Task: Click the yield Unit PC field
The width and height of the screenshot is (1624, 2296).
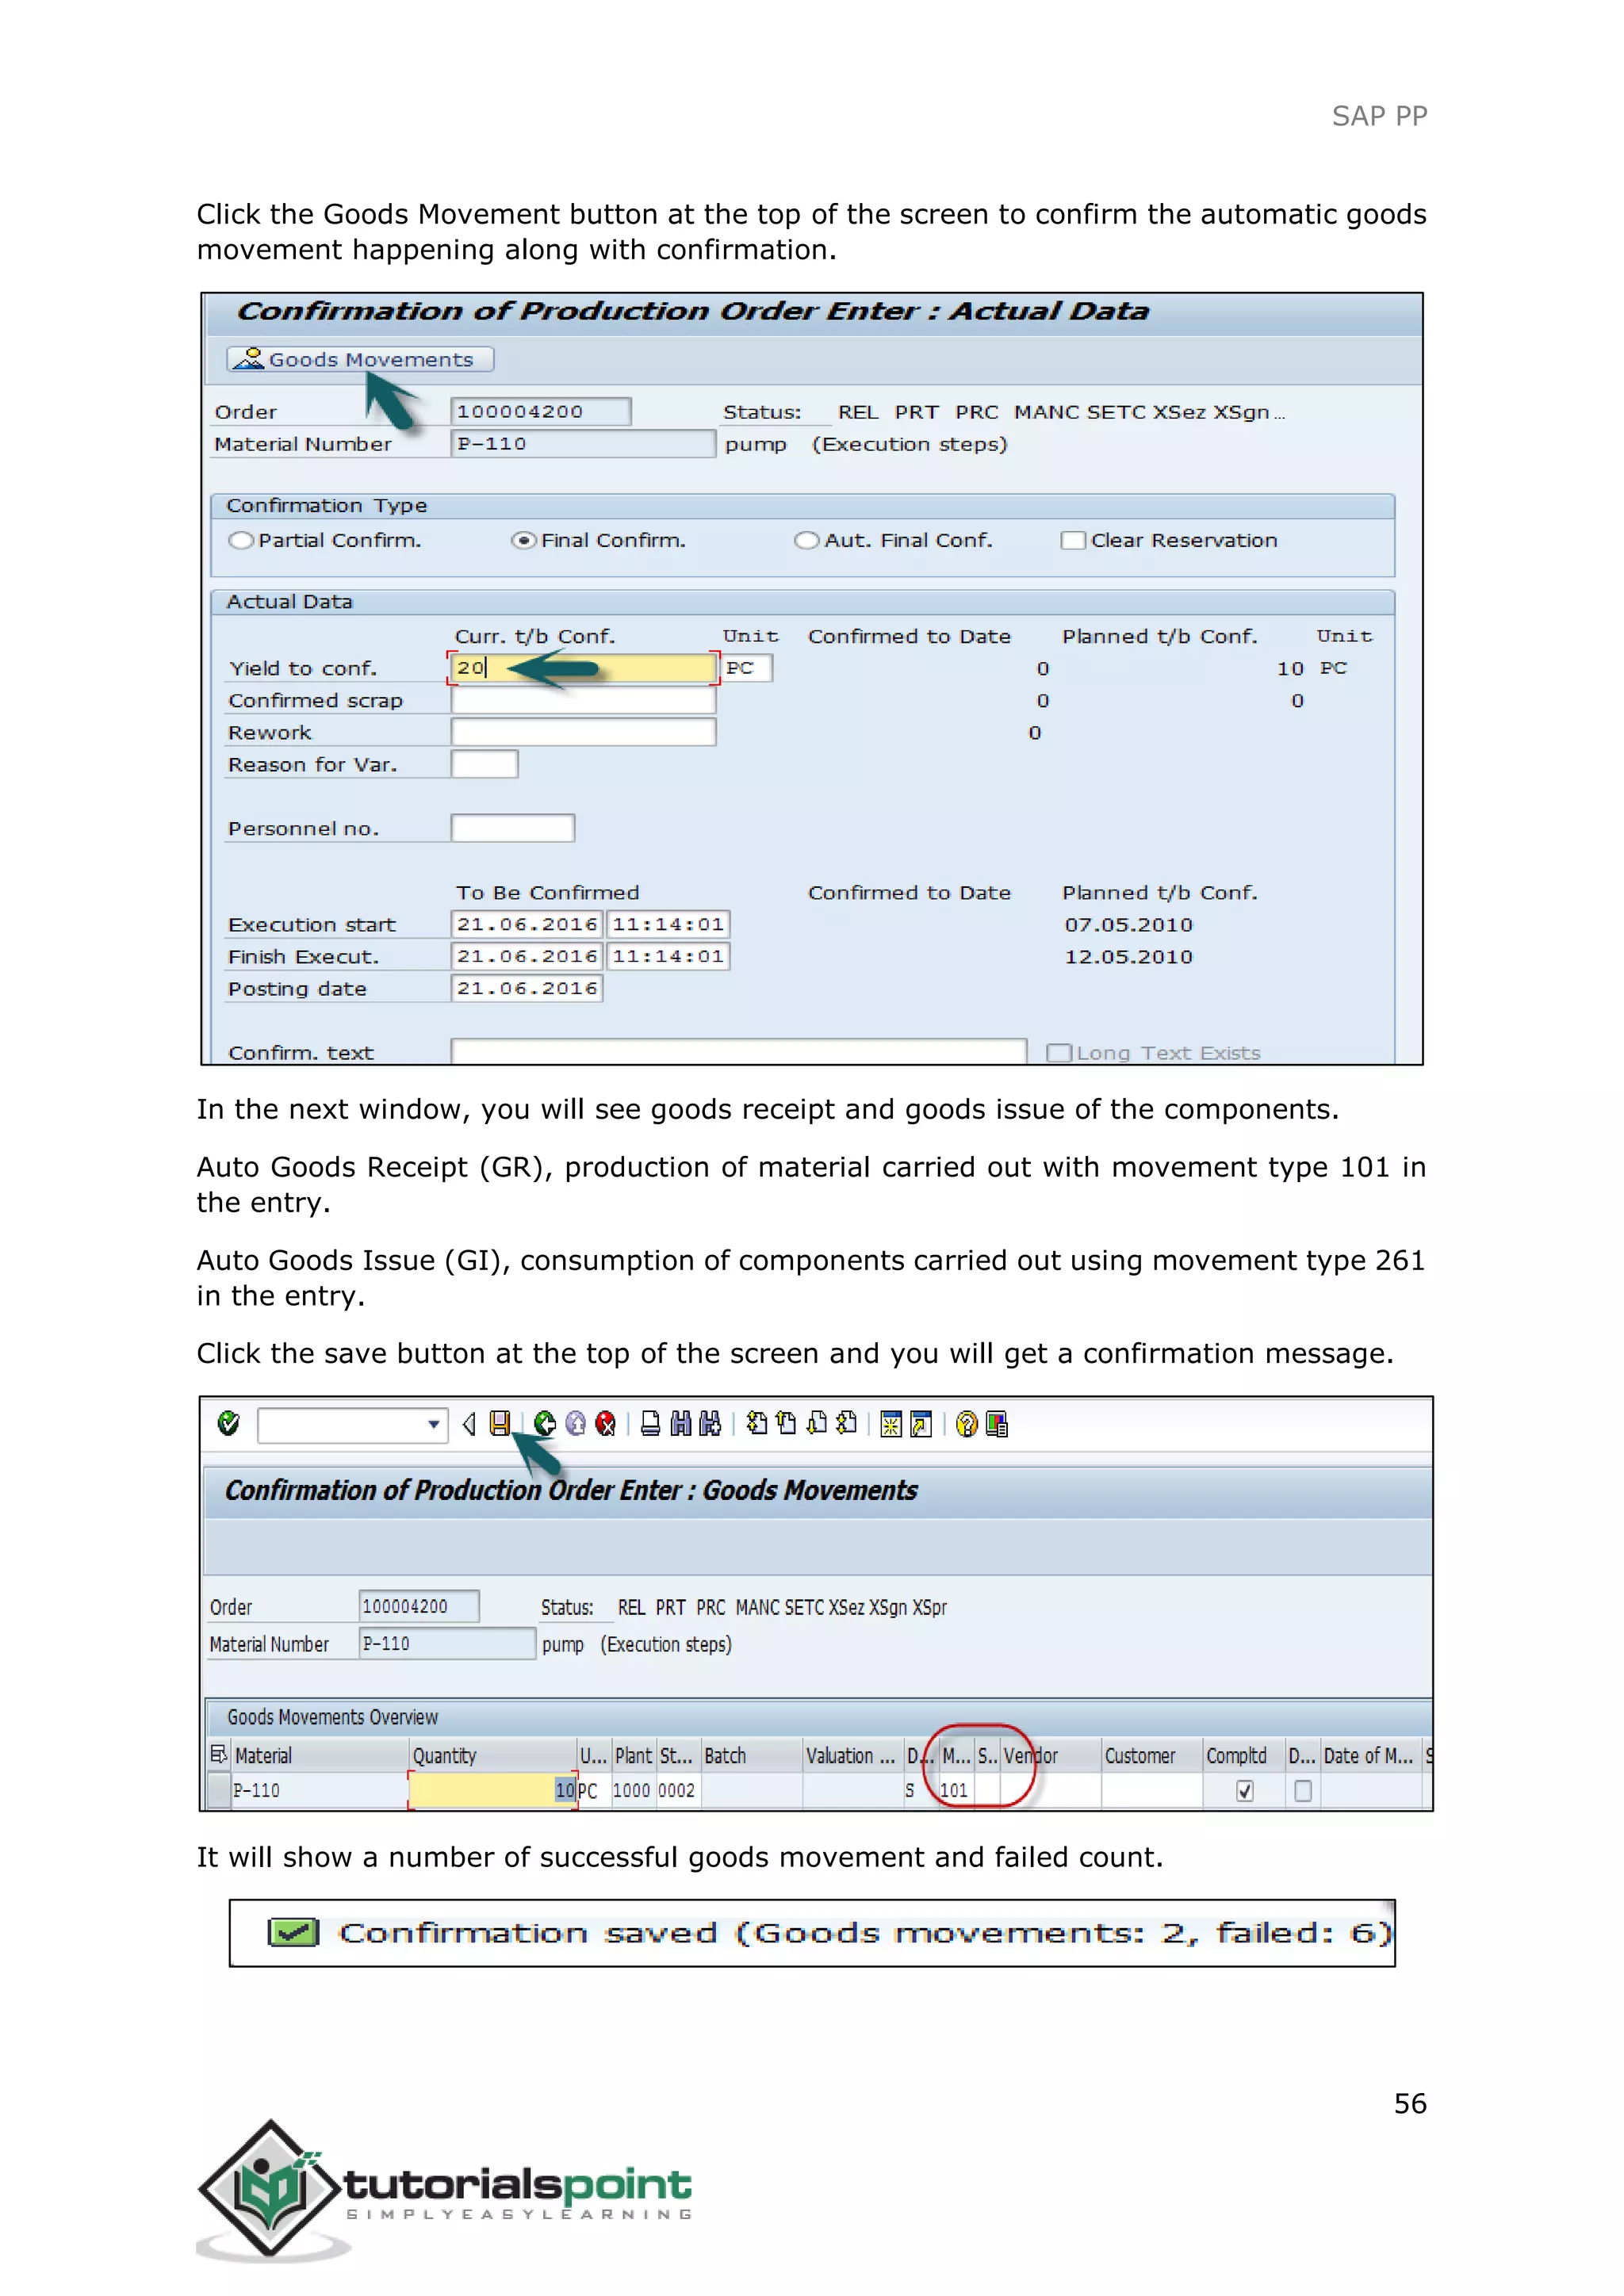Action: point(747,668)
